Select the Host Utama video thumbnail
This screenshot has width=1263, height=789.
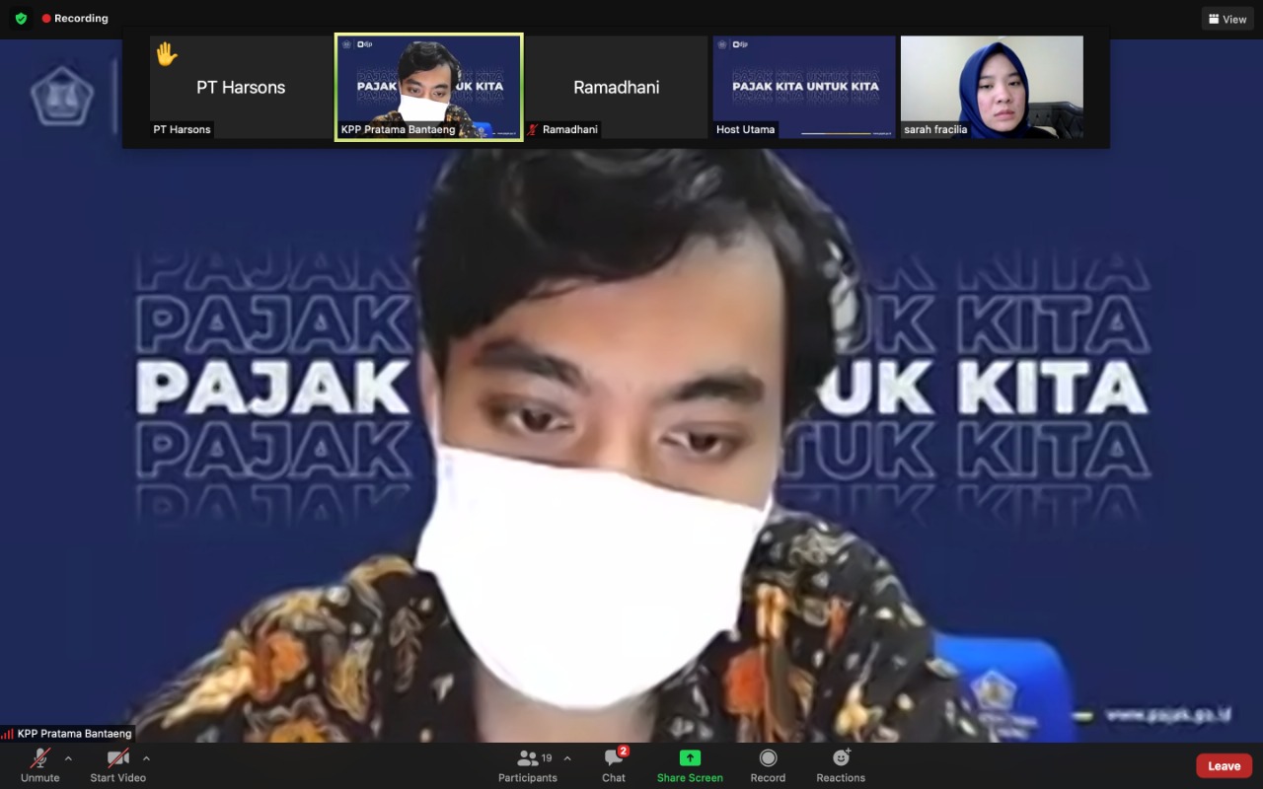(804, 87)
